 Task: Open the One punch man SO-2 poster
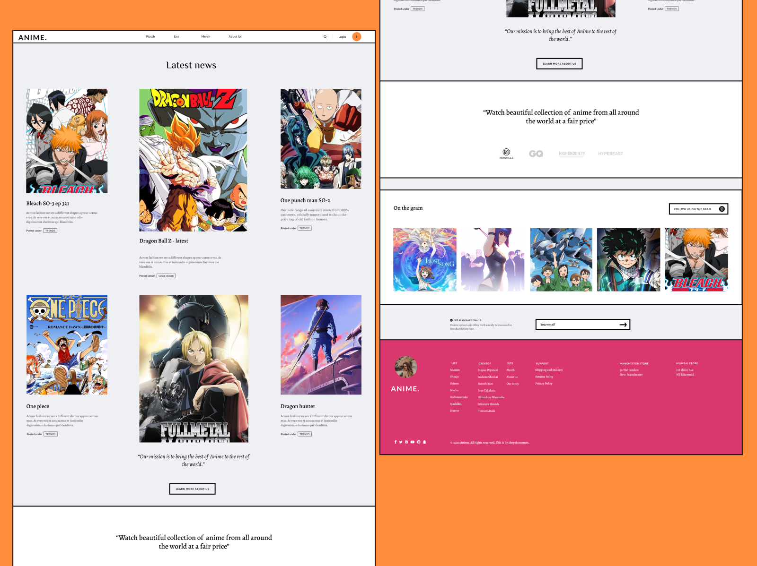(x=321, y=139)
